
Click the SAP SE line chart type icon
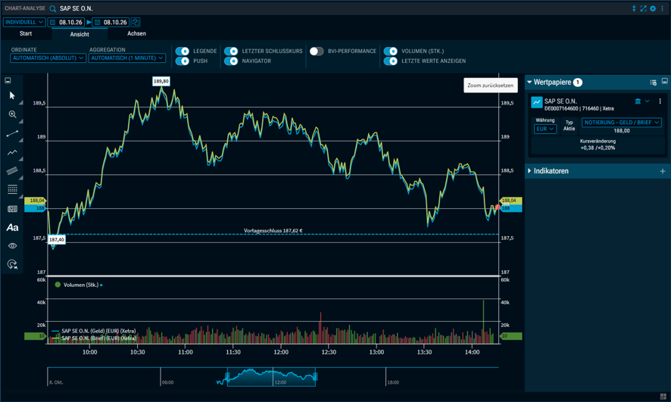click(x=537, y=102)
